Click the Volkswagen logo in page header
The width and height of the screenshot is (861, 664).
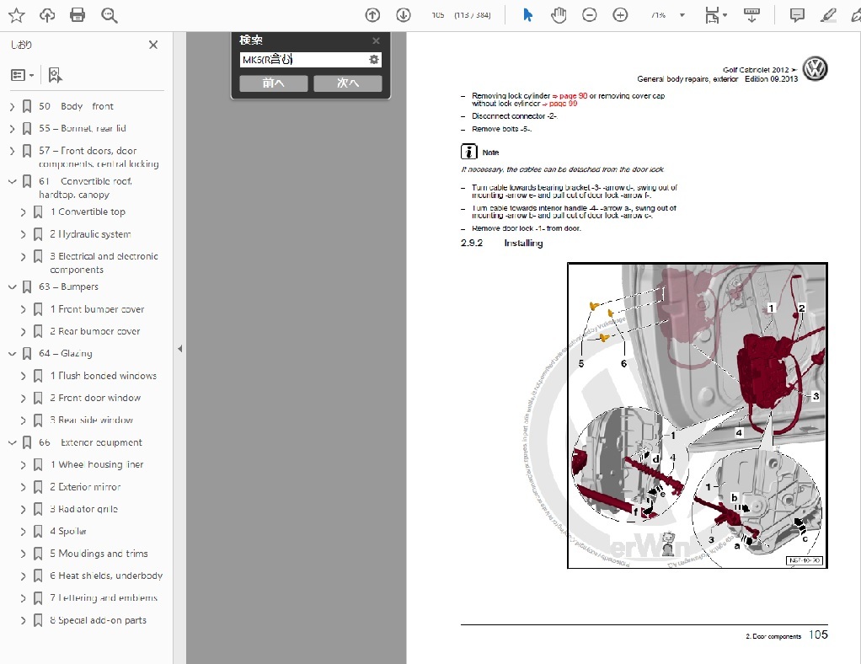click(815, 69)
